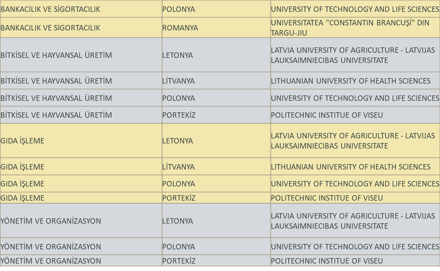Image resolution: width=440 pixels, height=271 pixels.
Task: Click Gıda İşleme in the Portekiz row
Action: (22, 198)
